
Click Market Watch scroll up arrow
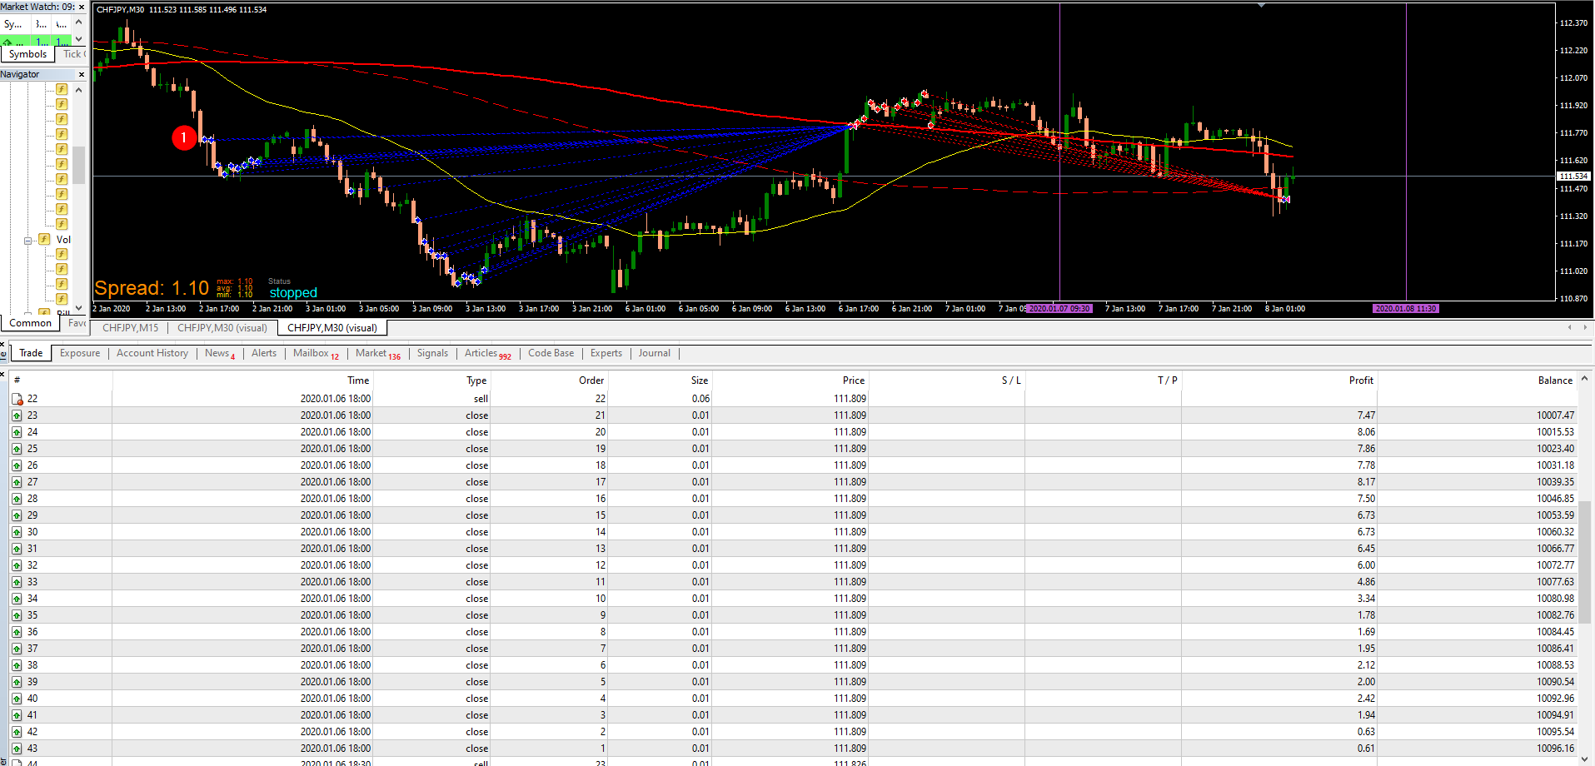point(79,23)
